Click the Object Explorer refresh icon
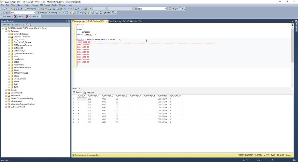The height and width of the screenshot is (162, 298). point(26,25)
